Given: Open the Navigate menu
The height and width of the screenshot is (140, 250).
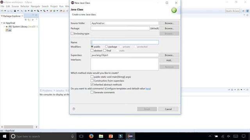Looking at the screenshot, I should (x=36, y=6).
